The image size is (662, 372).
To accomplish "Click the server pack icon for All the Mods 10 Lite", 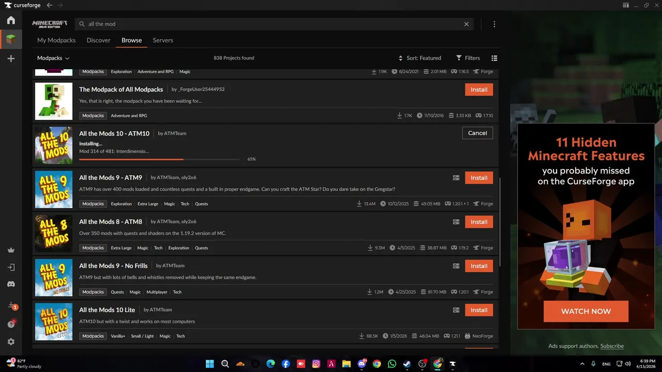I will click(456, 310).
